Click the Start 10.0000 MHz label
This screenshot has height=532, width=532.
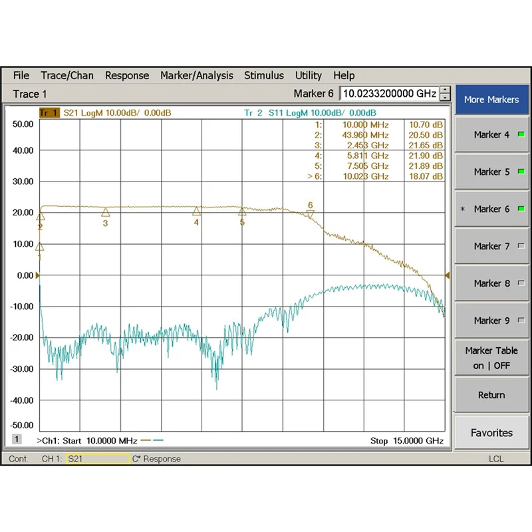100,441
